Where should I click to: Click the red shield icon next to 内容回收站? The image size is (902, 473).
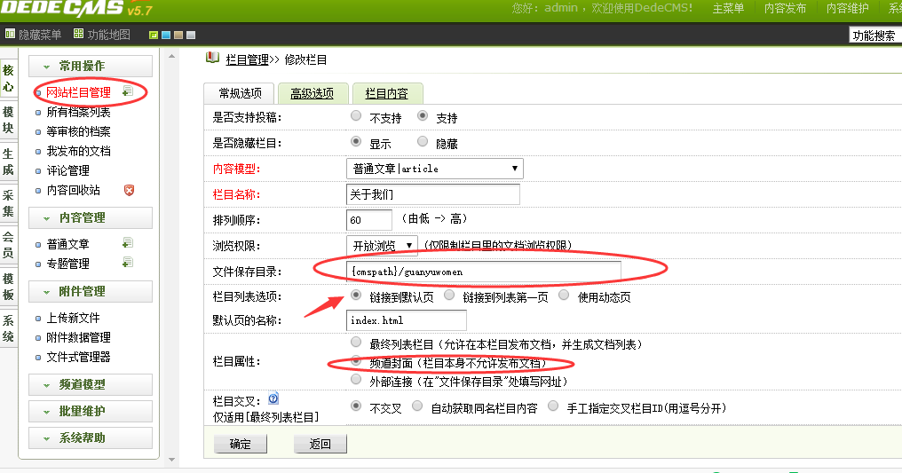129,190
